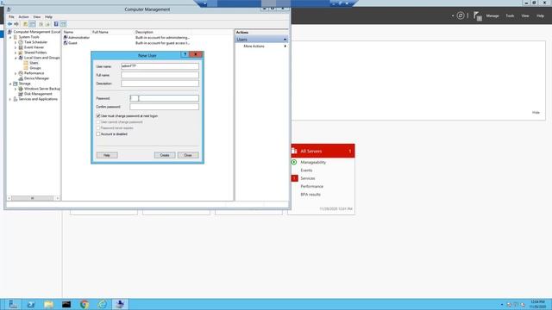The height and width of the screenshot is (310, 552).
Task: Go back with the toolbar Back arrow
Action: (x=9, y=24)
